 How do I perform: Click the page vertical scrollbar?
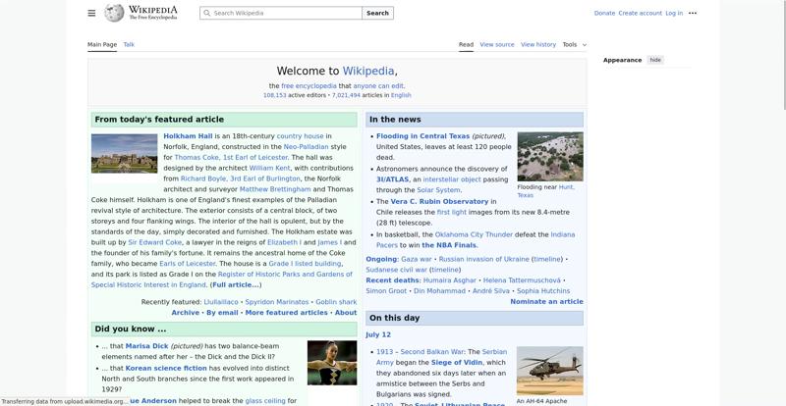[x=783, y=55]
